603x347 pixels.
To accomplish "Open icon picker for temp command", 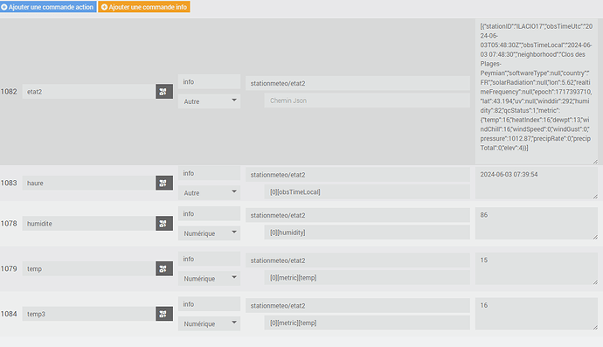I will 164,268.
